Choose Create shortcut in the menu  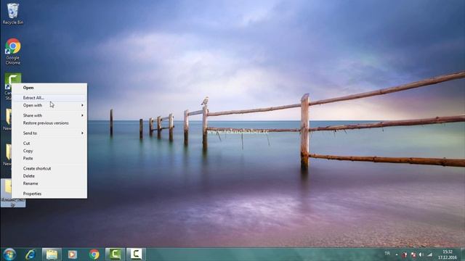(x=49, y=168)
